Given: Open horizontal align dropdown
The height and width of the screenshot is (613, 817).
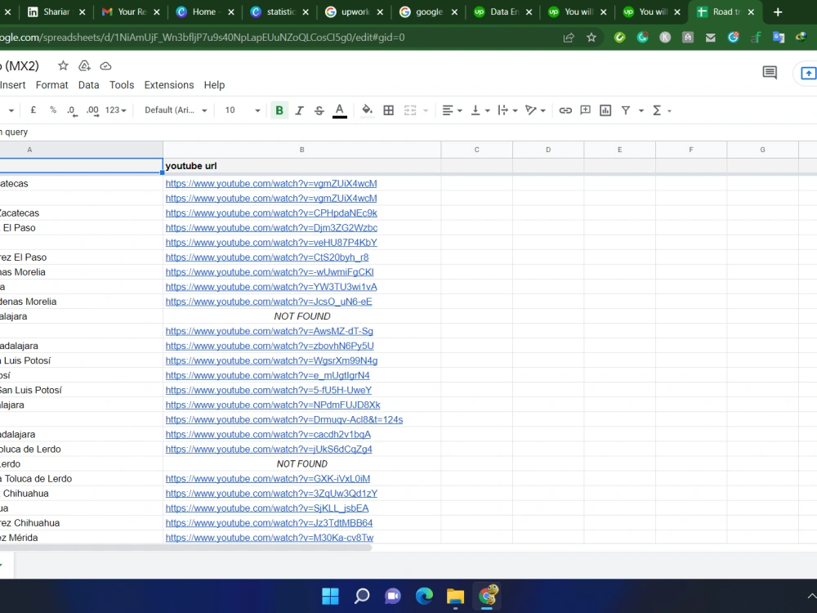Looking at the screenshot, I should coord(452,110).
